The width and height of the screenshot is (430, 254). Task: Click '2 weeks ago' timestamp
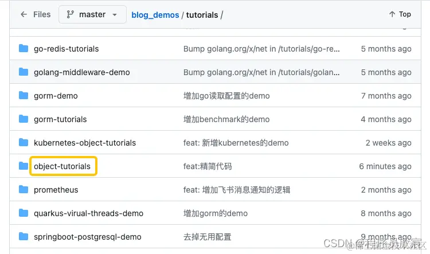[x=389, y=143]
